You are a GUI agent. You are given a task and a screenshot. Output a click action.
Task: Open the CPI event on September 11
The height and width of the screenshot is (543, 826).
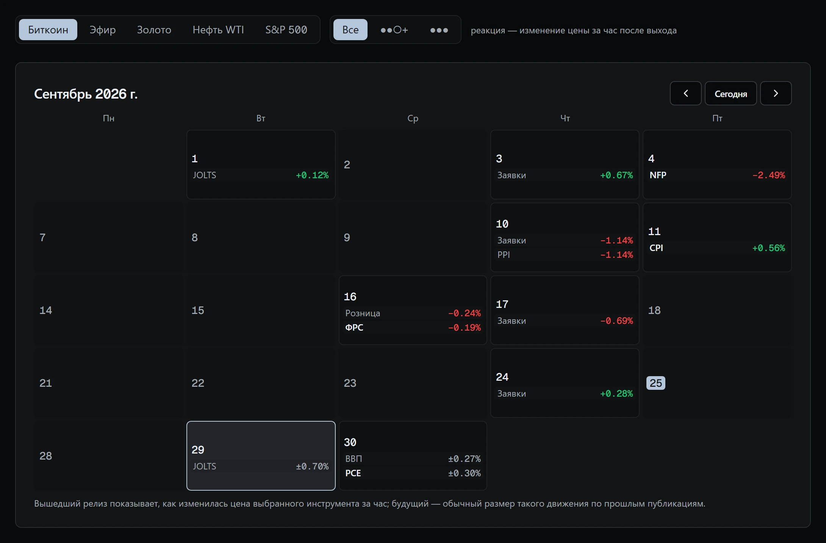coord(717,248)
